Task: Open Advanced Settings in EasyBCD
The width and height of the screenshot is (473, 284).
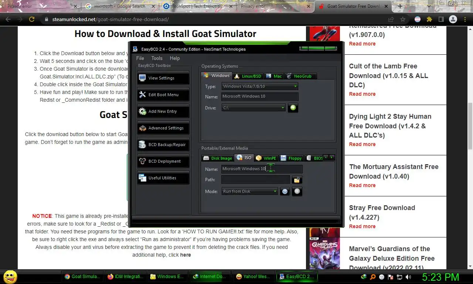Action: tap(163, 128)
